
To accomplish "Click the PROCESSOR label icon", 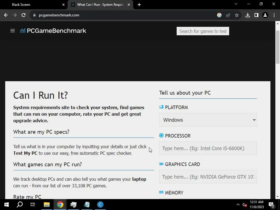I will [161, 136].
